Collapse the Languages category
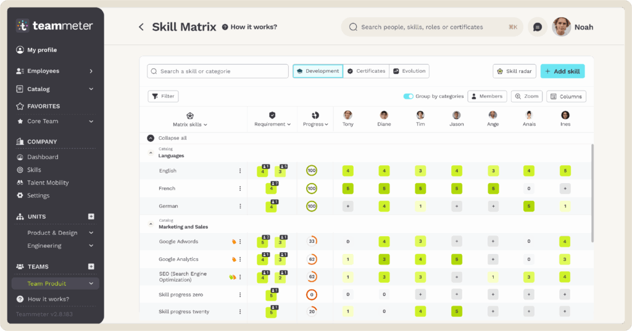 point(151,153)
